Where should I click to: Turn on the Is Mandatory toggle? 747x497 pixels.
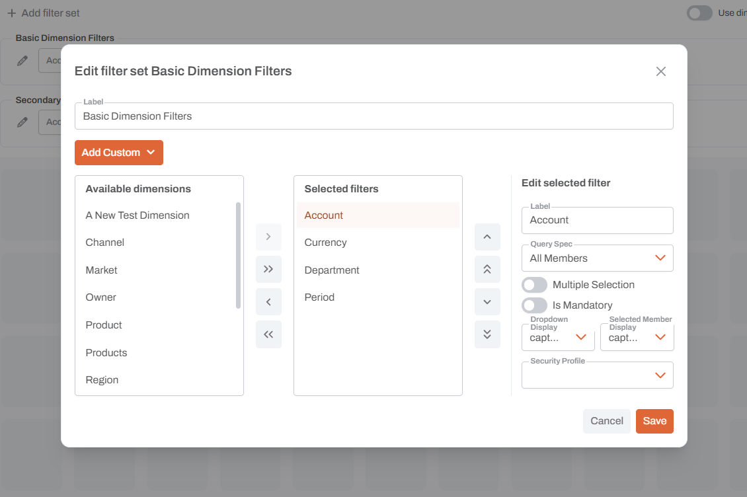534,305
